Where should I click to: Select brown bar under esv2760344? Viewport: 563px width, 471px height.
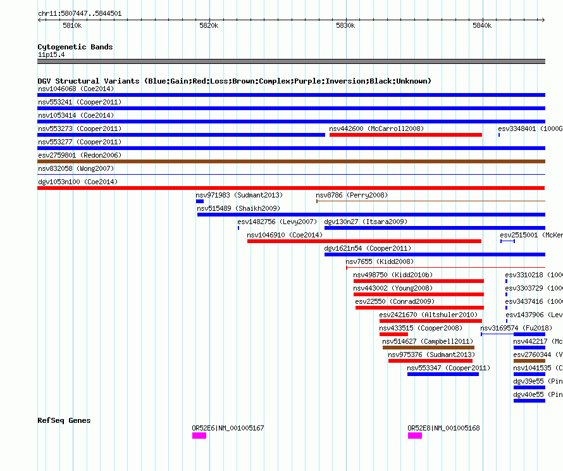tap(529, 361)
